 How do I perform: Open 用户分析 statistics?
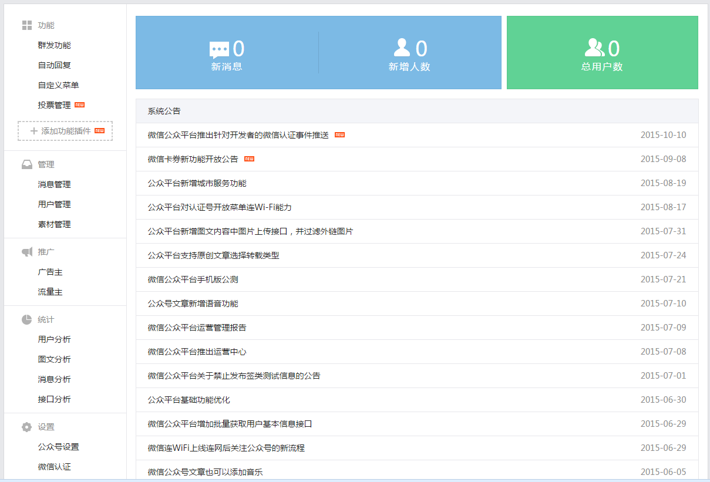coord(54,339)
